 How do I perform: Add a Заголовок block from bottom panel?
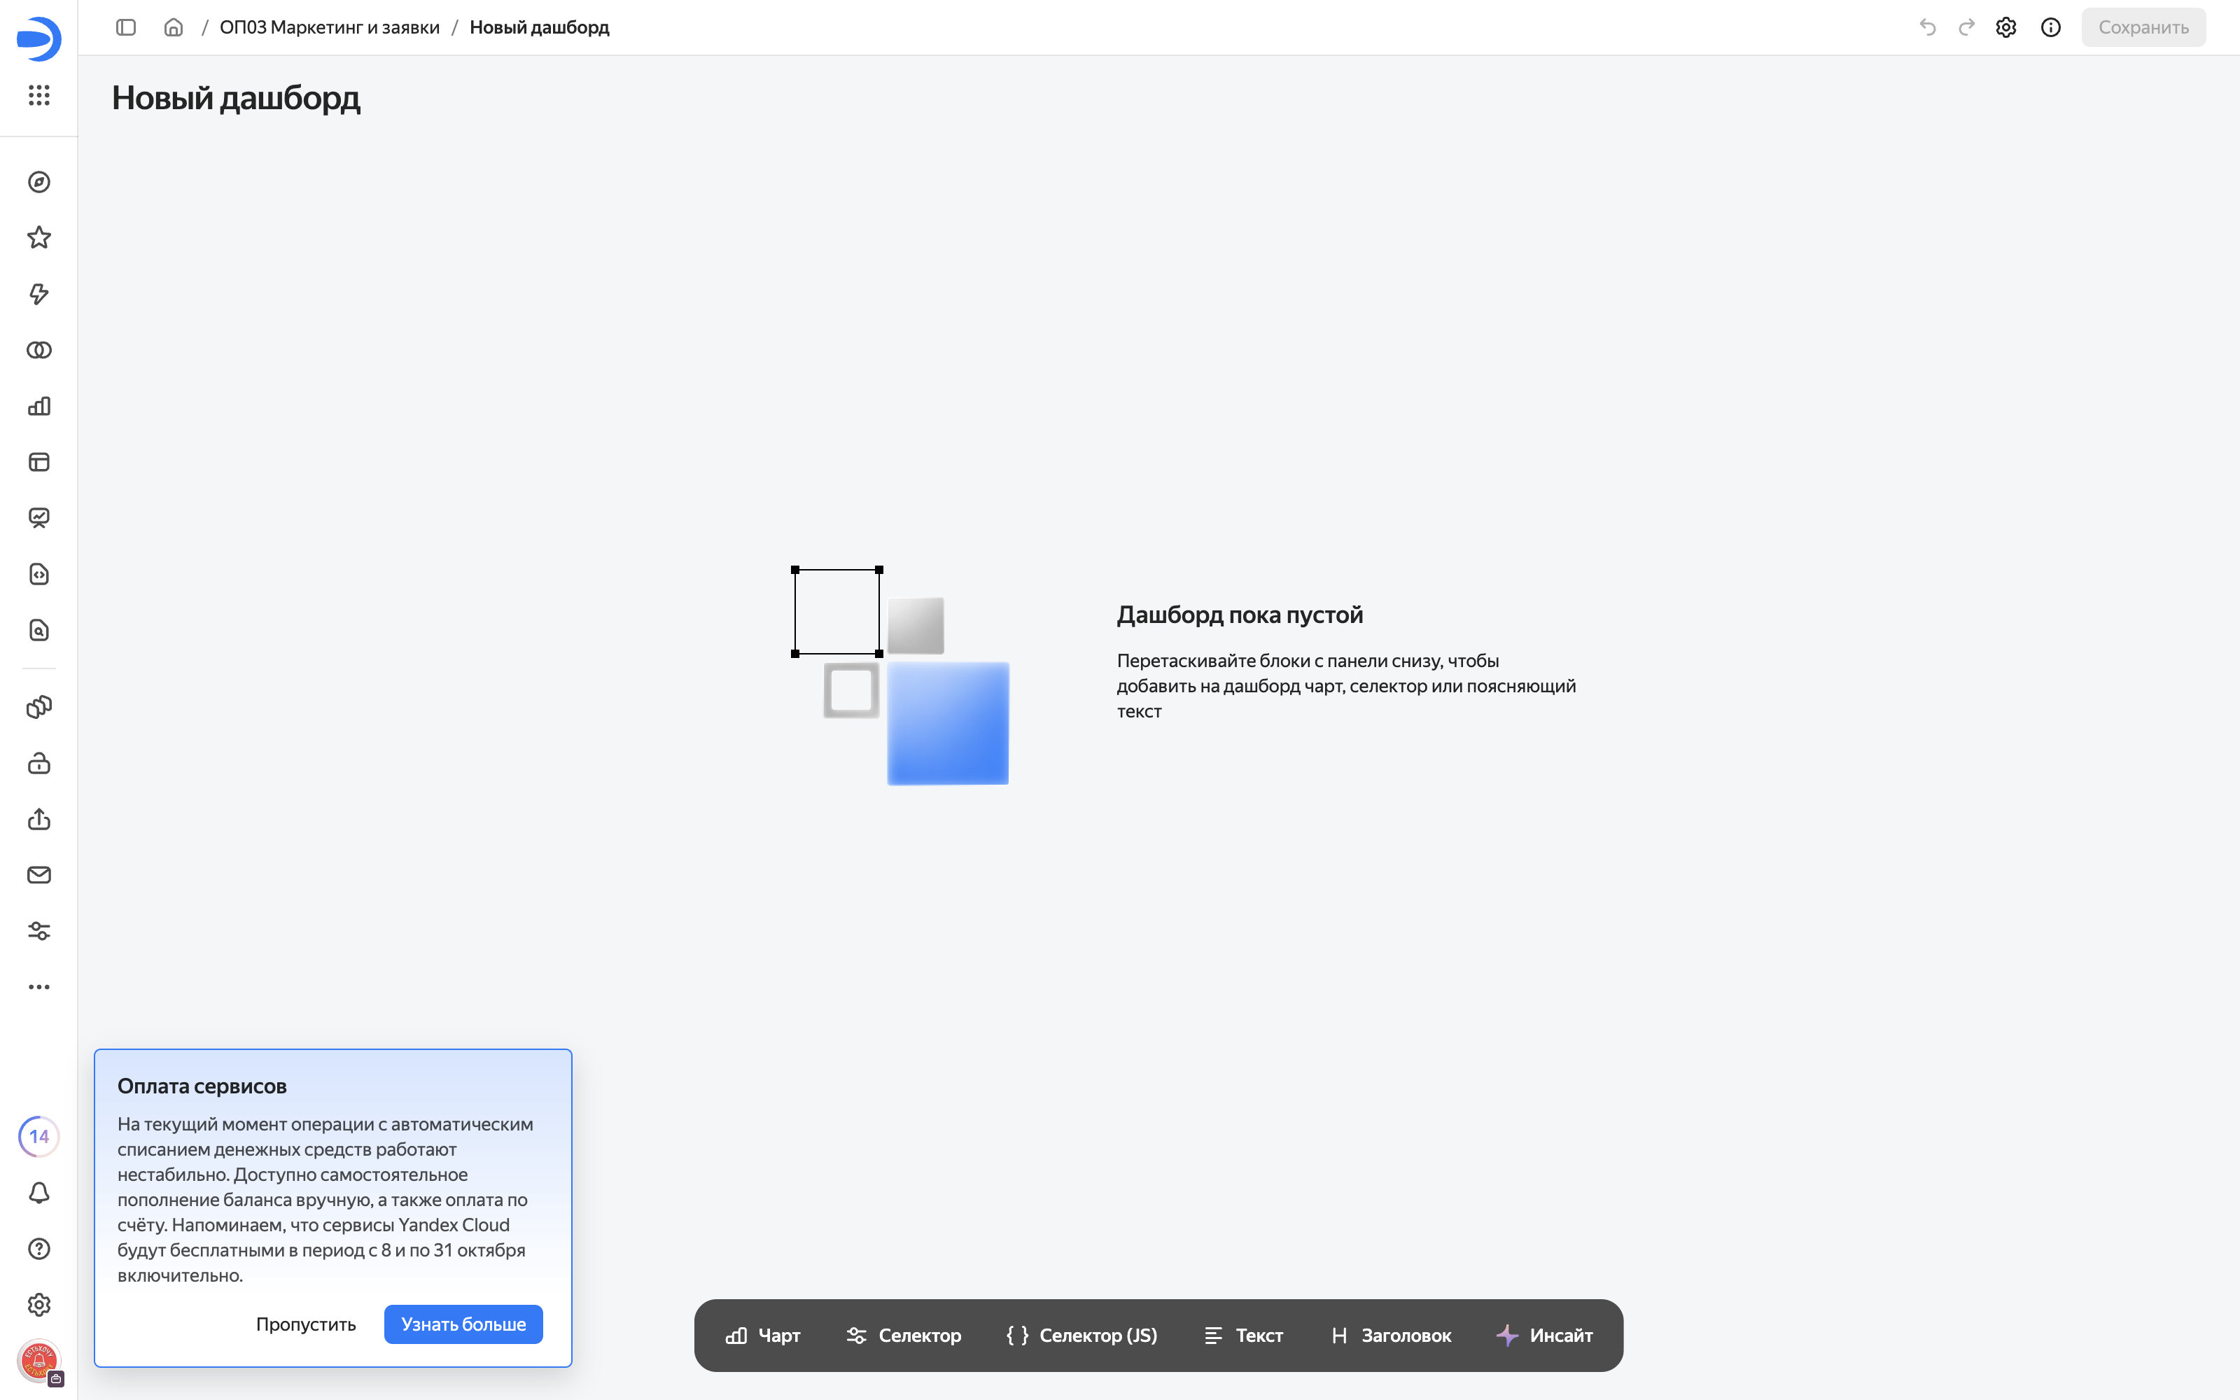coord(1390,1335)
